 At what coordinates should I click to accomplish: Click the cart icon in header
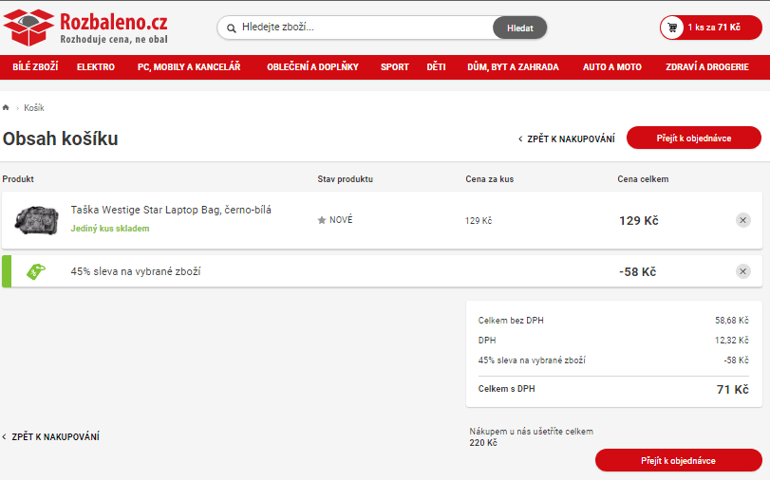pos(673,28)
